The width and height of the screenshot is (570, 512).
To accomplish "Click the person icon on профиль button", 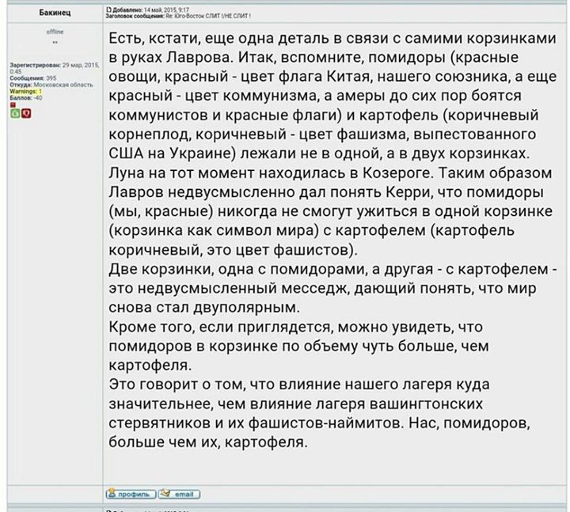I will [112, 494].
